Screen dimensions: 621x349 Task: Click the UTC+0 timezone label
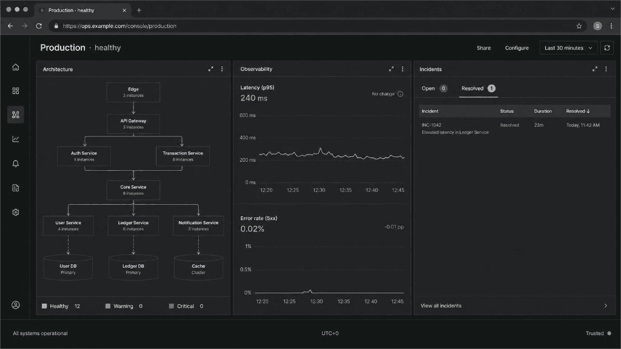tap(330, 333)
